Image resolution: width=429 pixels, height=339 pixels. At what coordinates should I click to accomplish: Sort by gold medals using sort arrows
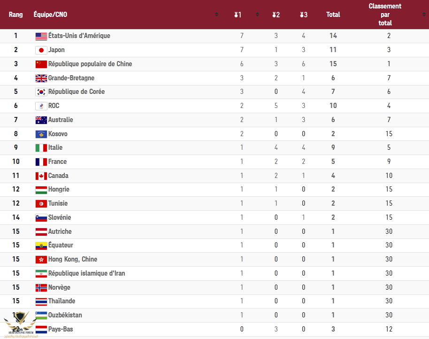coord(257,15)
